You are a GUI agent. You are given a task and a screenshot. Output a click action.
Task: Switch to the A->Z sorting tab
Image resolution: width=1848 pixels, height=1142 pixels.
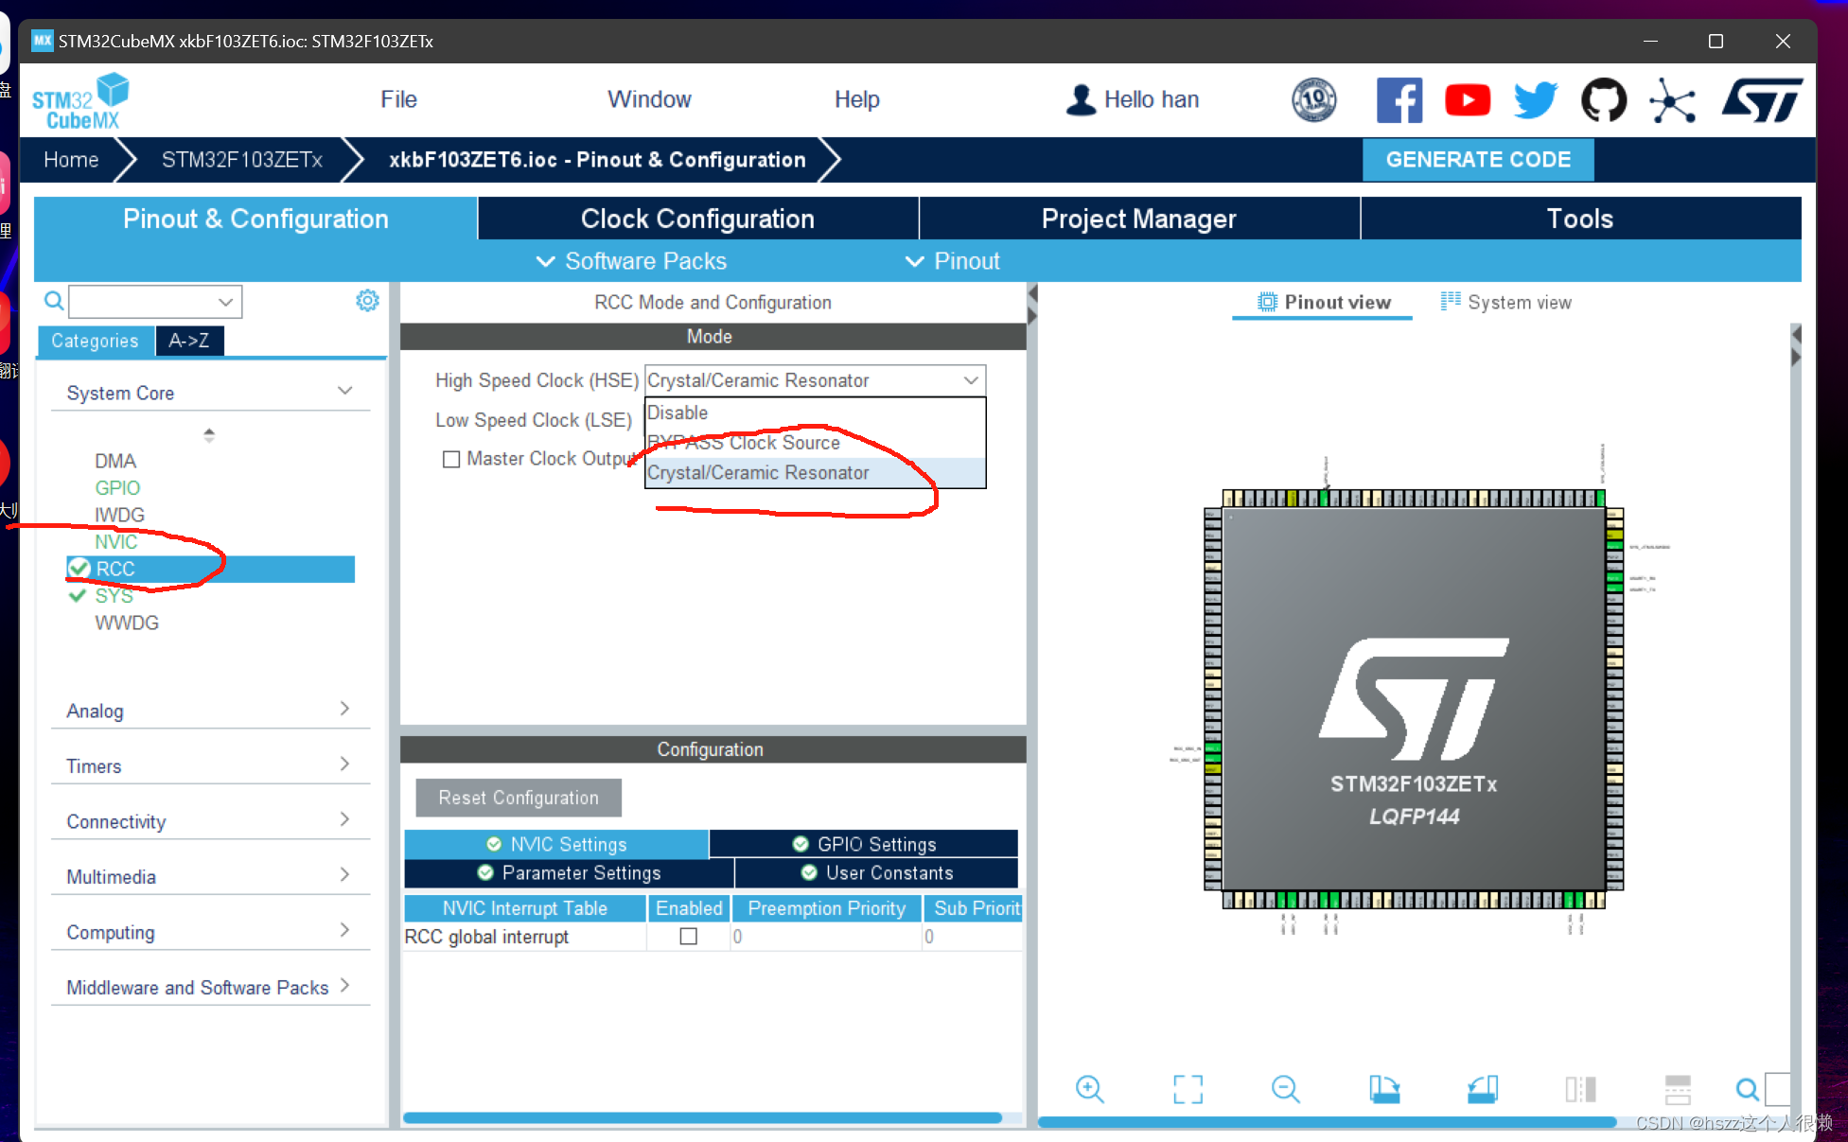click(x=189, y=341)
